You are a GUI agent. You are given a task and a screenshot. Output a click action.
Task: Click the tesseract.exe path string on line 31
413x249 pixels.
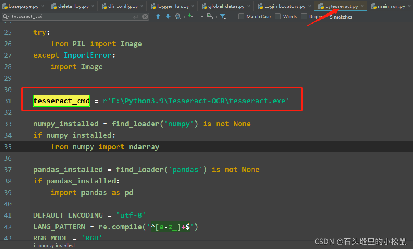196,101
